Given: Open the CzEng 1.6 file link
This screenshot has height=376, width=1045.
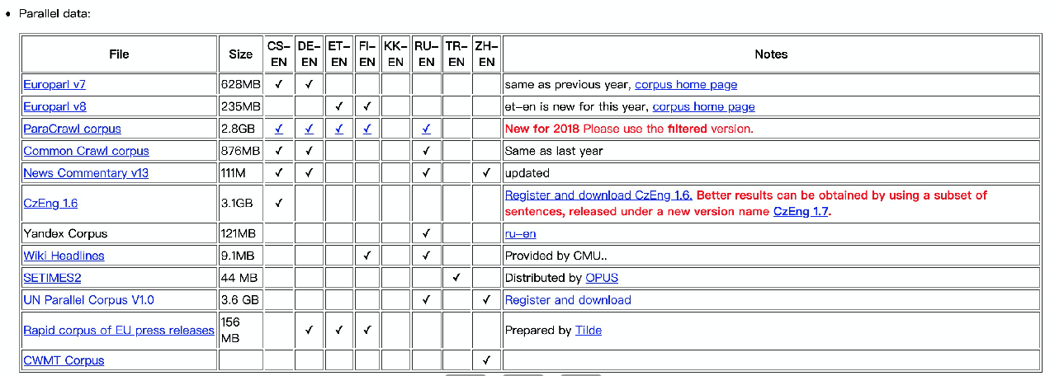Looking at the screenshot, I should pos(50,203).
